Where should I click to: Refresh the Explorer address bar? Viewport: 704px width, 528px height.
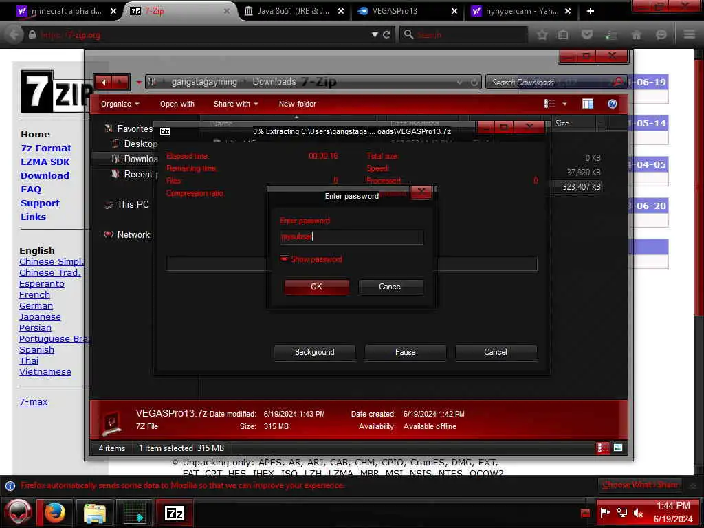(x=474, y=82)
